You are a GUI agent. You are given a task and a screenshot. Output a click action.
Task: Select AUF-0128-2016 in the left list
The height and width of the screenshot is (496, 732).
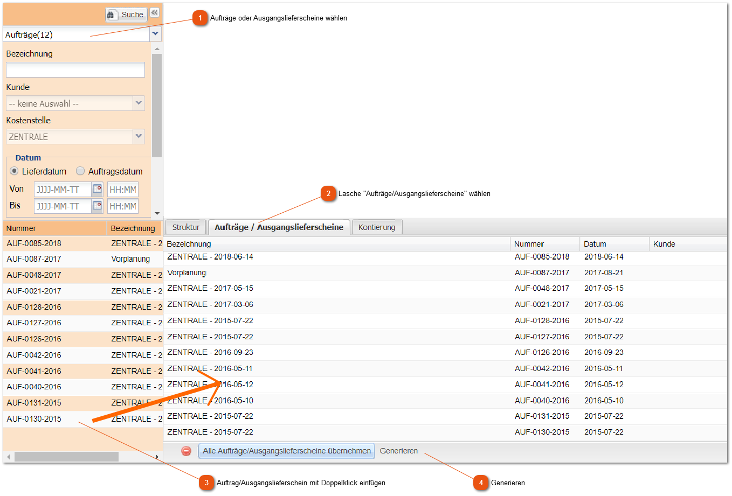click(82, 307)
